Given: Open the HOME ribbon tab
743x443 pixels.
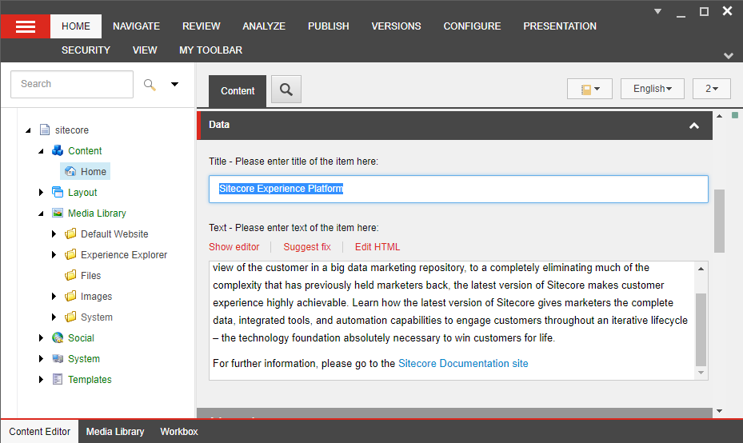Looking at the screenshot, I should (x=76, y=26).
